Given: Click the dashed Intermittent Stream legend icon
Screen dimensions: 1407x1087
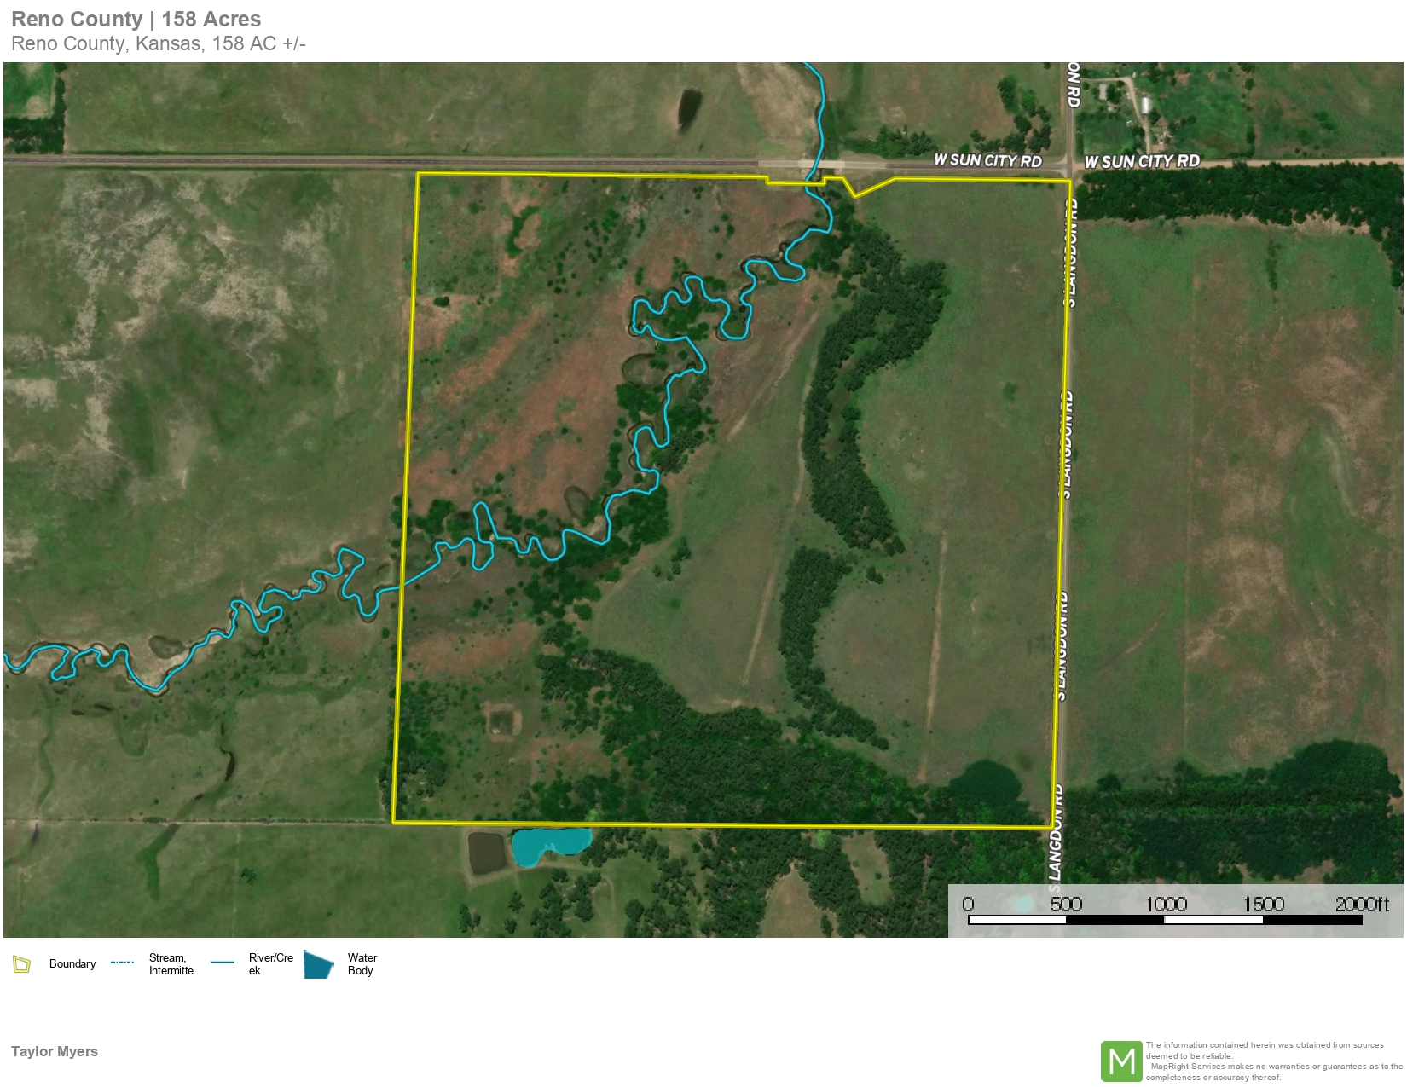Looking at the screenshot, I should coord(123,963).
